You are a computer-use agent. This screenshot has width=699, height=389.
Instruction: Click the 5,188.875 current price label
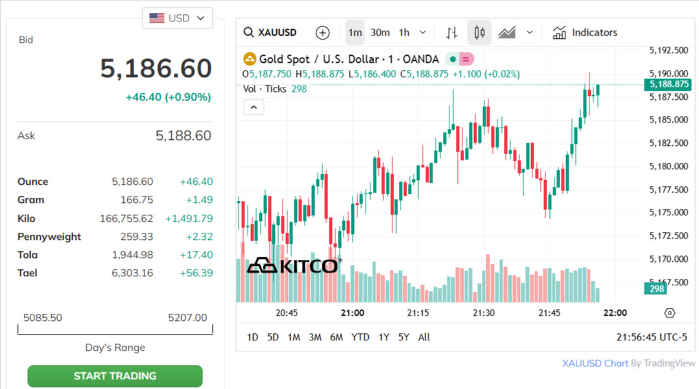[x=669, y=84]
